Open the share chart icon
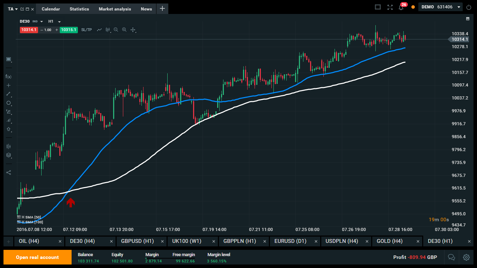 point(8,172)
